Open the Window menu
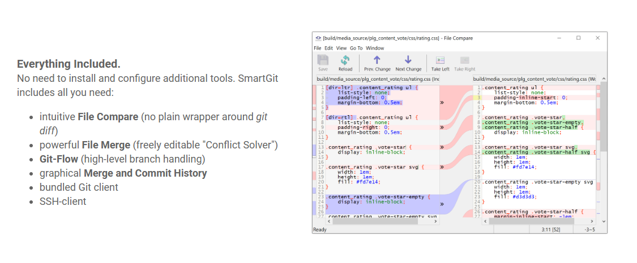Screen dimensions: 637x263 click(375, 48)
